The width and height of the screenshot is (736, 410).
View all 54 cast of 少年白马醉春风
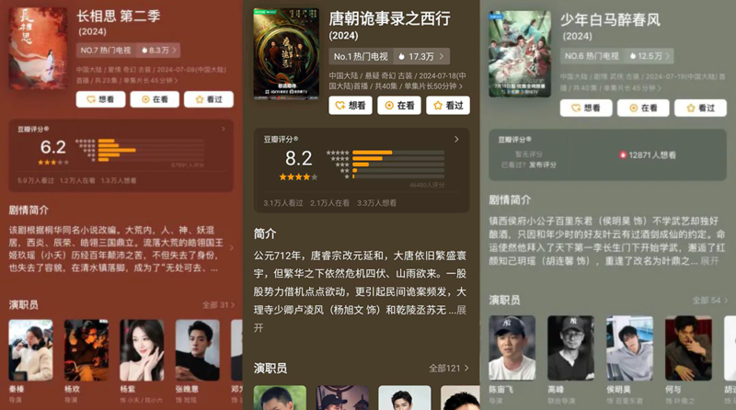click(709, 301)
